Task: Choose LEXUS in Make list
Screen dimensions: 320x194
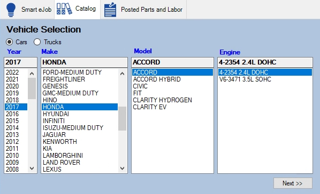Action: coord(80,169)
